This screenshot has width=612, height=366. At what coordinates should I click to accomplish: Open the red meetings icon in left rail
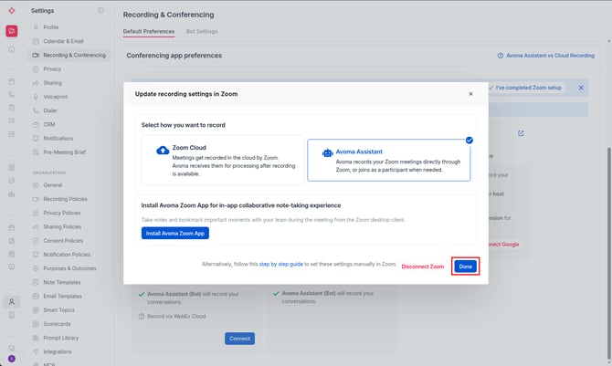(x=12, y=31)
